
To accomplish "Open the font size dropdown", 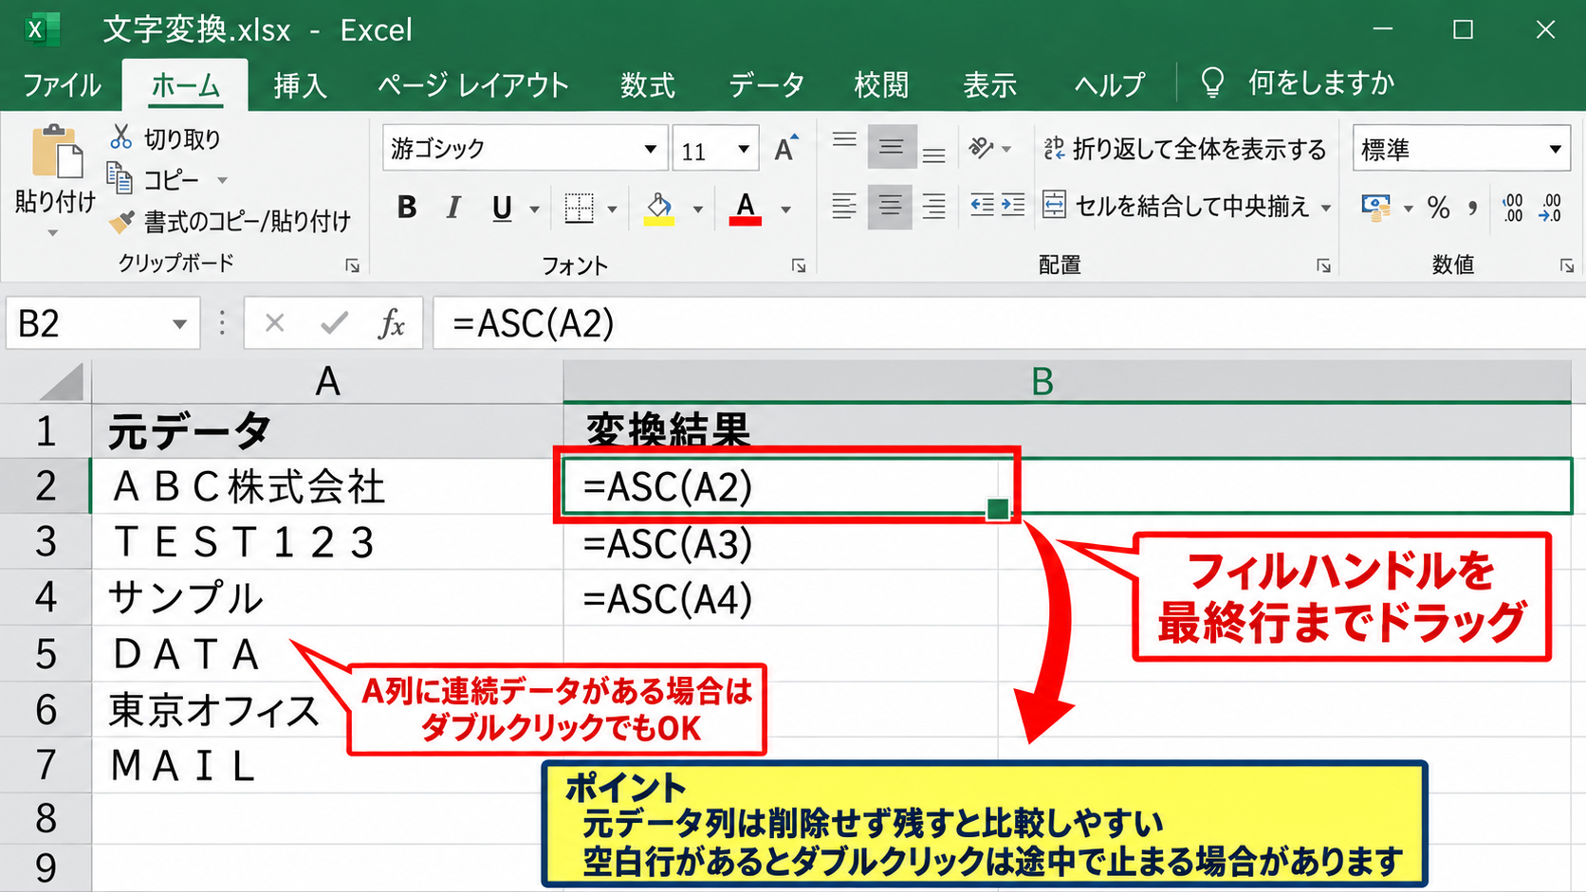I will [x=744, y=149].
